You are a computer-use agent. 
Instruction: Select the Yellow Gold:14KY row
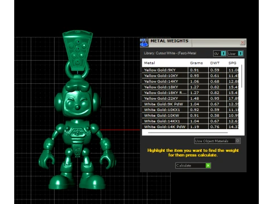point(190,81)
